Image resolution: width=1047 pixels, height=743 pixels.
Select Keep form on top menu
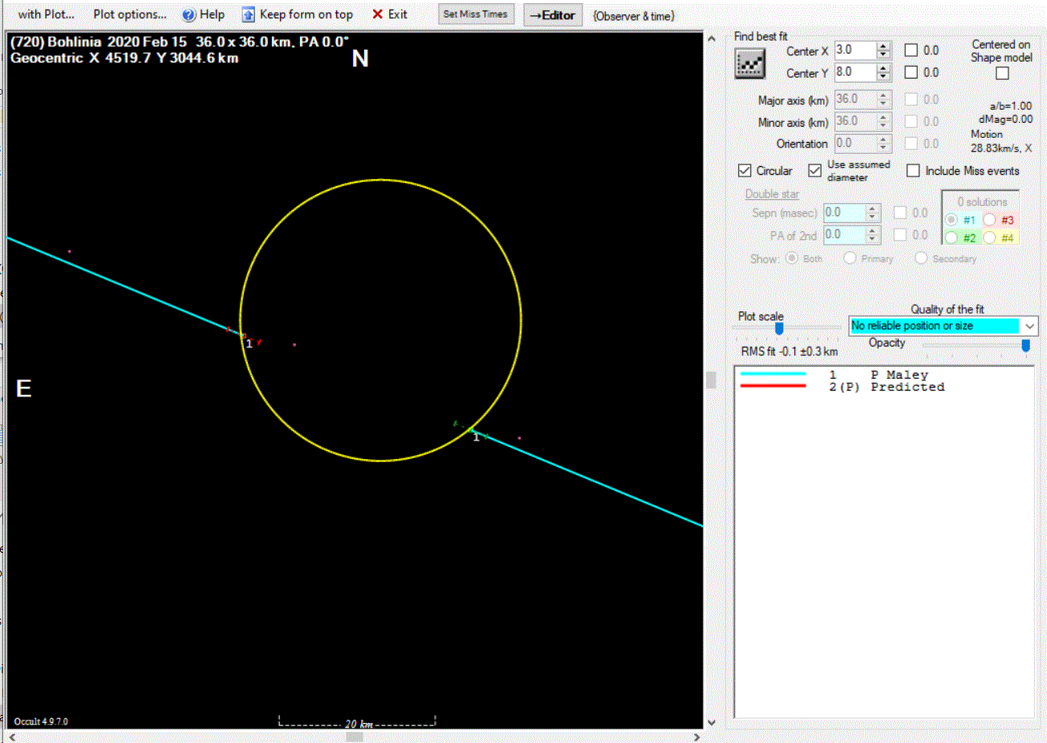pyautogui.click(x=306, y=14)
